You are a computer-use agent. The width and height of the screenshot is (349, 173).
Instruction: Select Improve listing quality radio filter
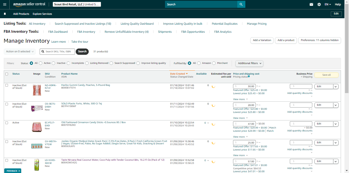138,63
